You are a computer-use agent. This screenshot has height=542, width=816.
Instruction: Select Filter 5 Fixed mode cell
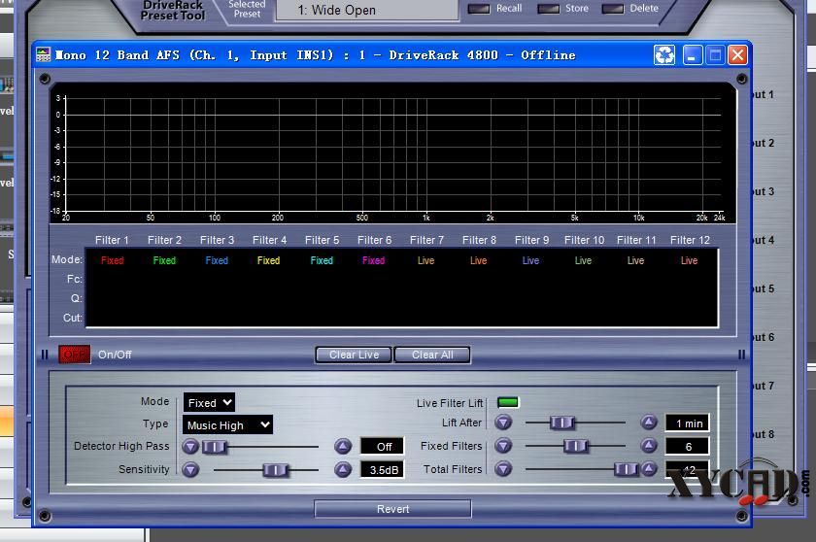[x=322, y=260]
